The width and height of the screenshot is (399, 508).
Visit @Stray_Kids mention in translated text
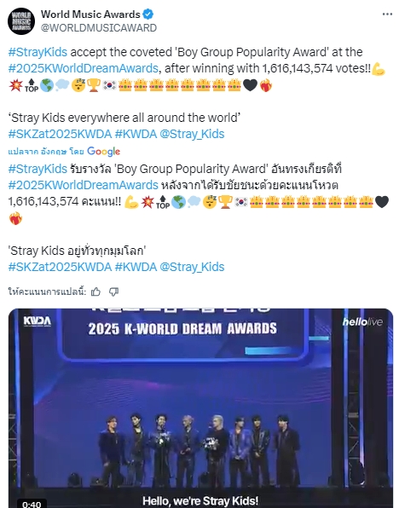click(192, 267)
